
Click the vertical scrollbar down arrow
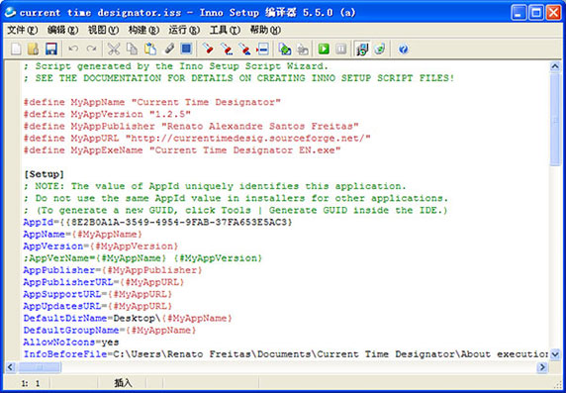555,354
